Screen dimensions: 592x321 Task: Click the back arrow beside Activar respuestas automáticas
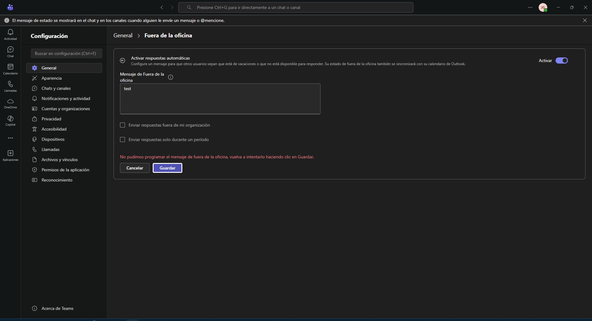tap(122, 60)
